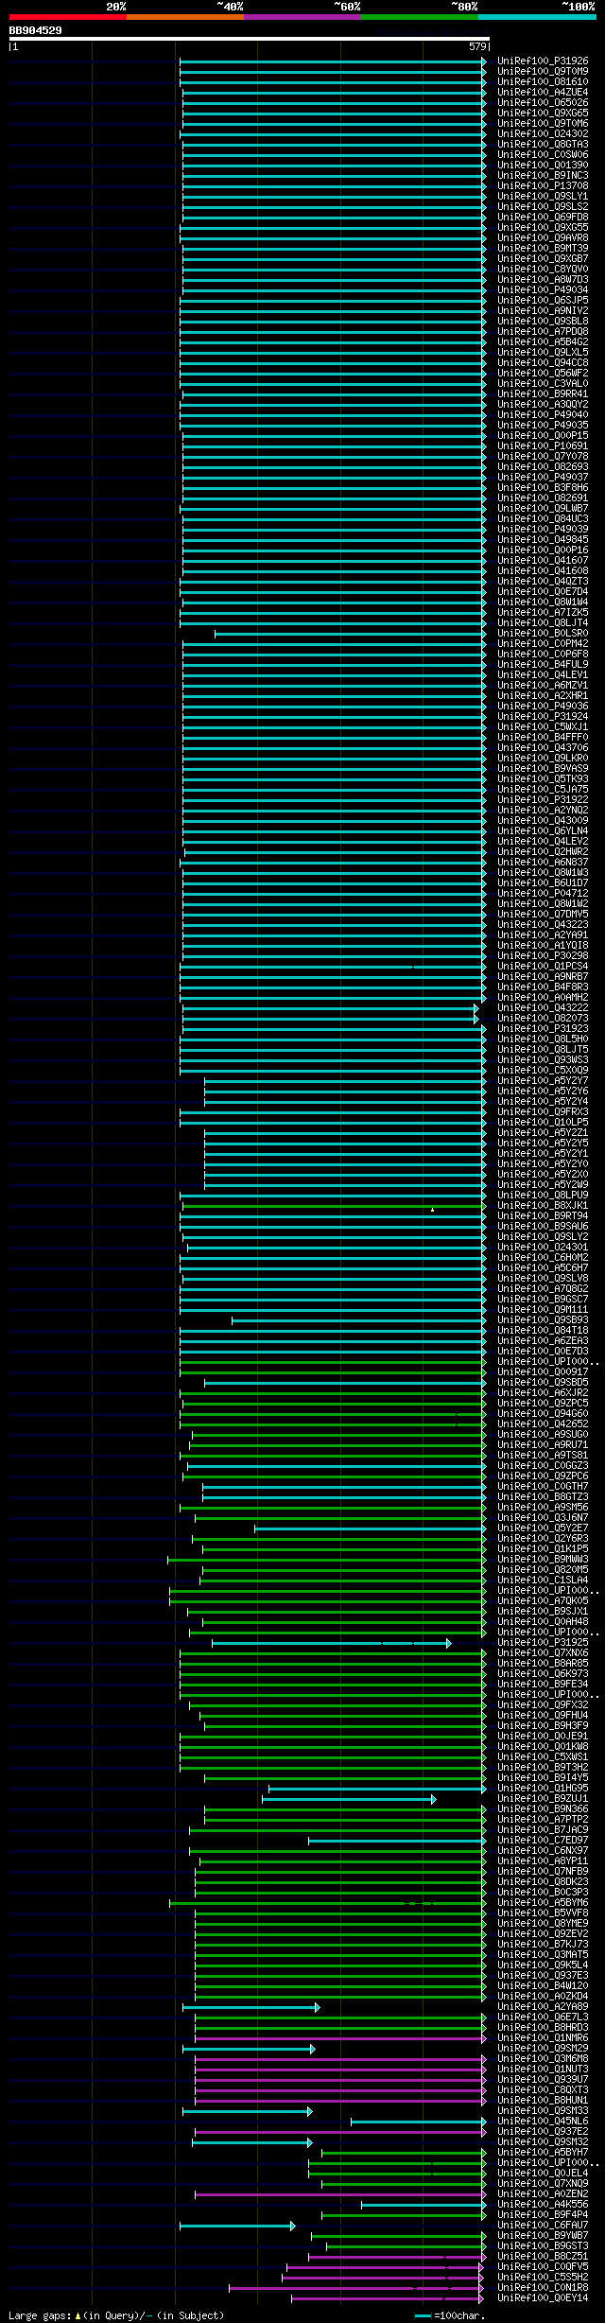The width and height of the screenshot is (605, 2323).
Task: Select the label UniRef100_Q01390
Action: click(x=543, y=165)
